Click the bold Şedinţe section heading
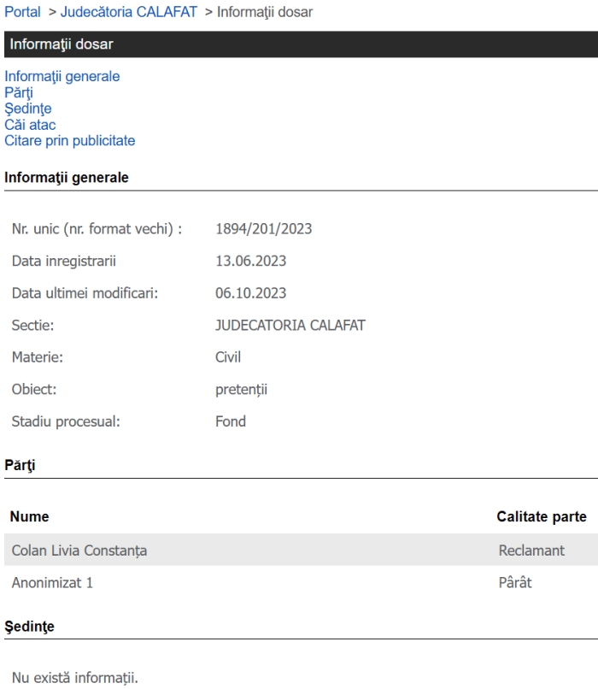The image size is (598, 689). [29, 627]
